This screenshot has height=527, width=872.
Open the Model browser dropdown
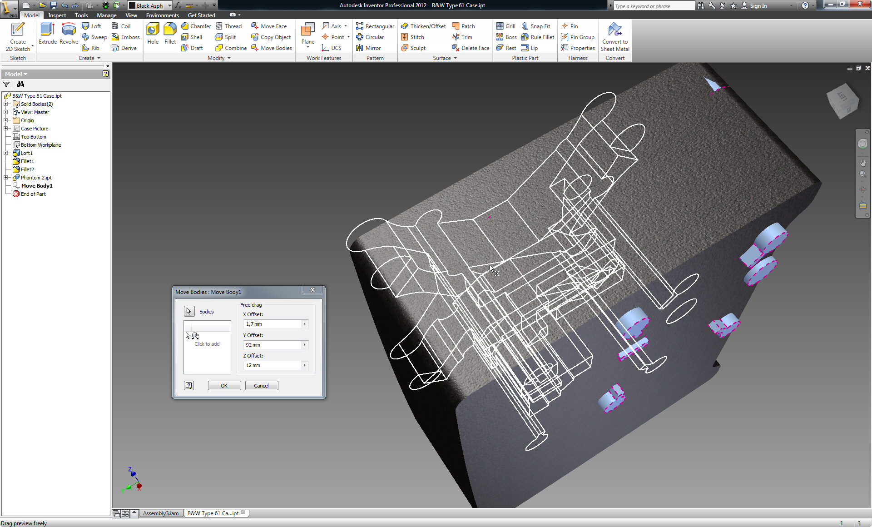coord(16,74)
